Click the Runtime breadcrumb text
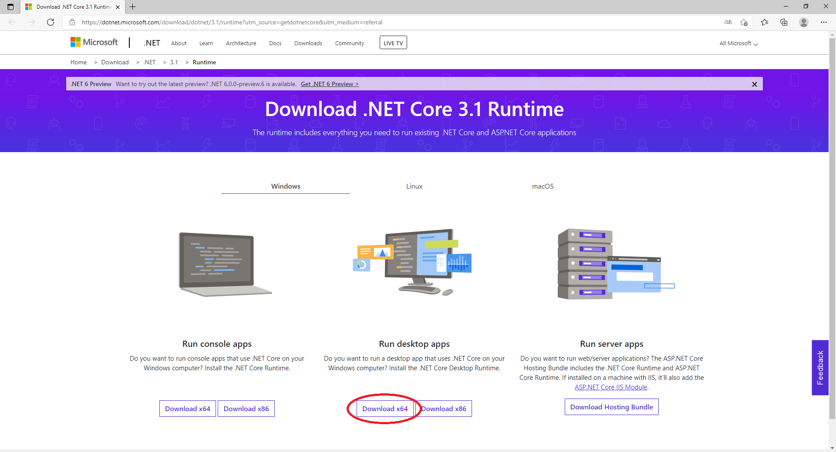This screenshot has width=836, height=452. tap(204, 62)
